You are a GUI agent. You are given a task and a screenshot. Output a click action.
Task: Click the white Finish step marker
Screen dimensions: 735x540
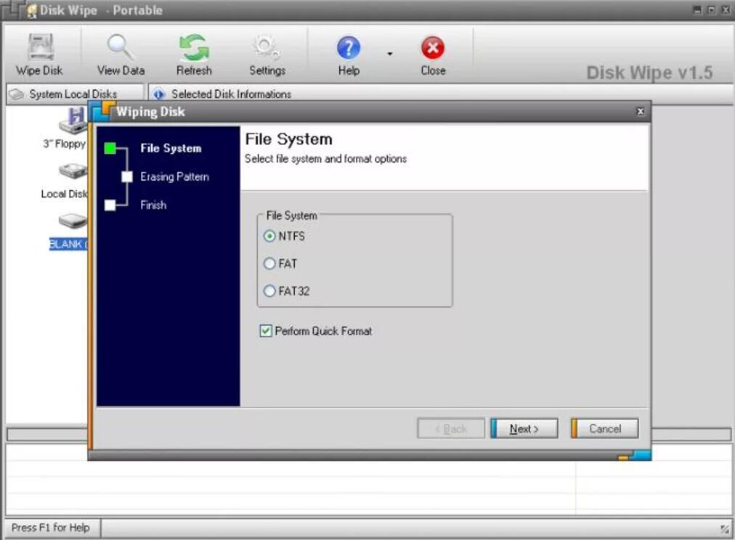pos(110,205)
